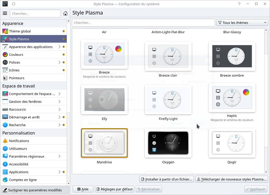Expand Démarrage et arrêt submenu arrow
This screenshot has height=195, width=270.
59,117
